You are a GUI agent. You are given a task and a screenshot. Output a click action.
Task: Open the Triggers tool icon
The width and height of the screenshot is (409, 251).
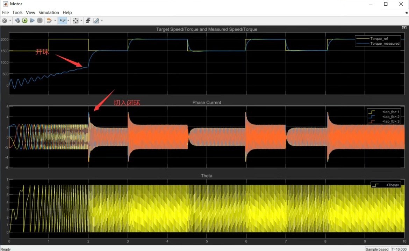coord(88,20)
